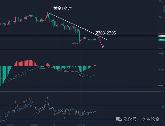Click the 06-26 02:00 time axis label
This screenshot has height=126, width=165.
(57, 125)
